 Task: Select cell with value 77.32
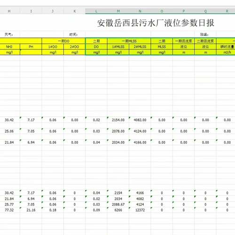pyautogui.click(x=9, y=210)
